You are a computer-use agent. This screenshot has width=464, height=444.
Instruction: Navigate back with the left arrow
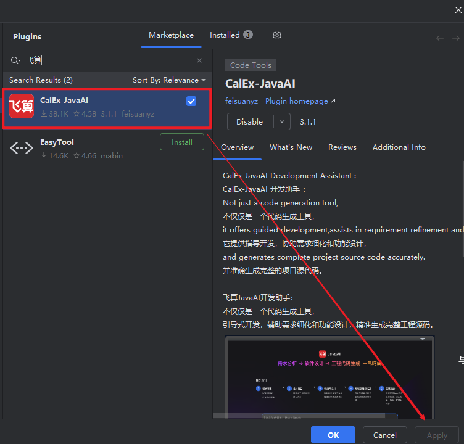click(440, 38)
